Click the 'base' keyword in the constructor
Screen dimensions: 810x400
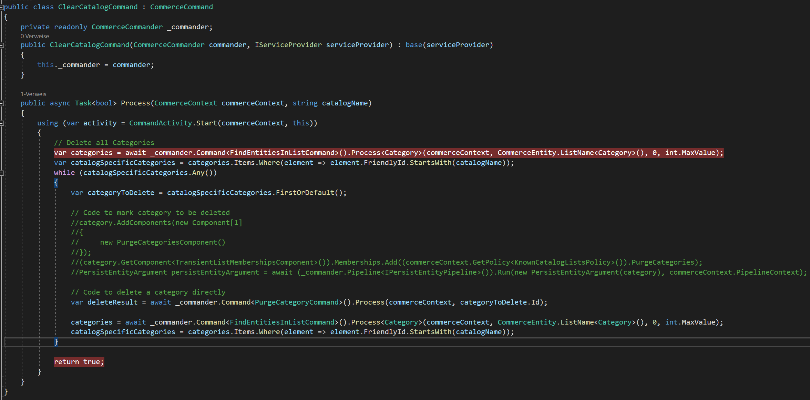tap(414, 45)
